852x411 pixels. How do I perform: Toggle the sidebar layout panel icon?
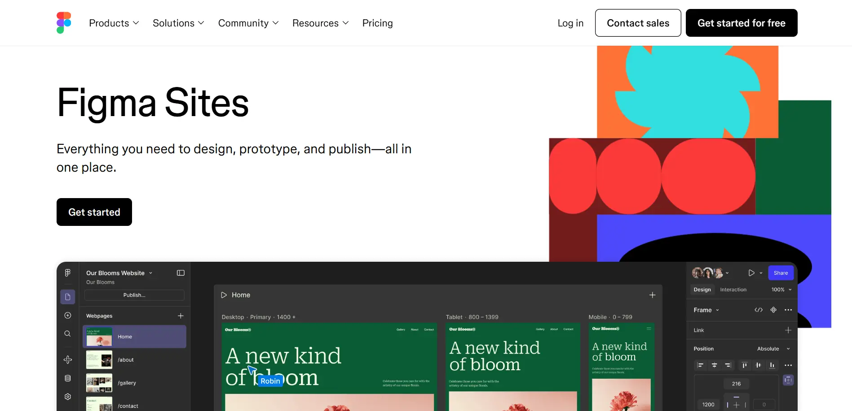coord(181,273)
